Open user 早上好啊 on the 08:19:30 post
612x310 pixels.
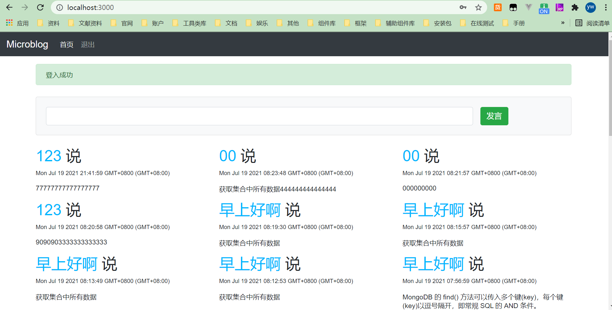[250, 210]
